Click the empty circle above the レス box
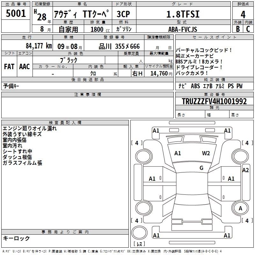 tap(139, 232)
